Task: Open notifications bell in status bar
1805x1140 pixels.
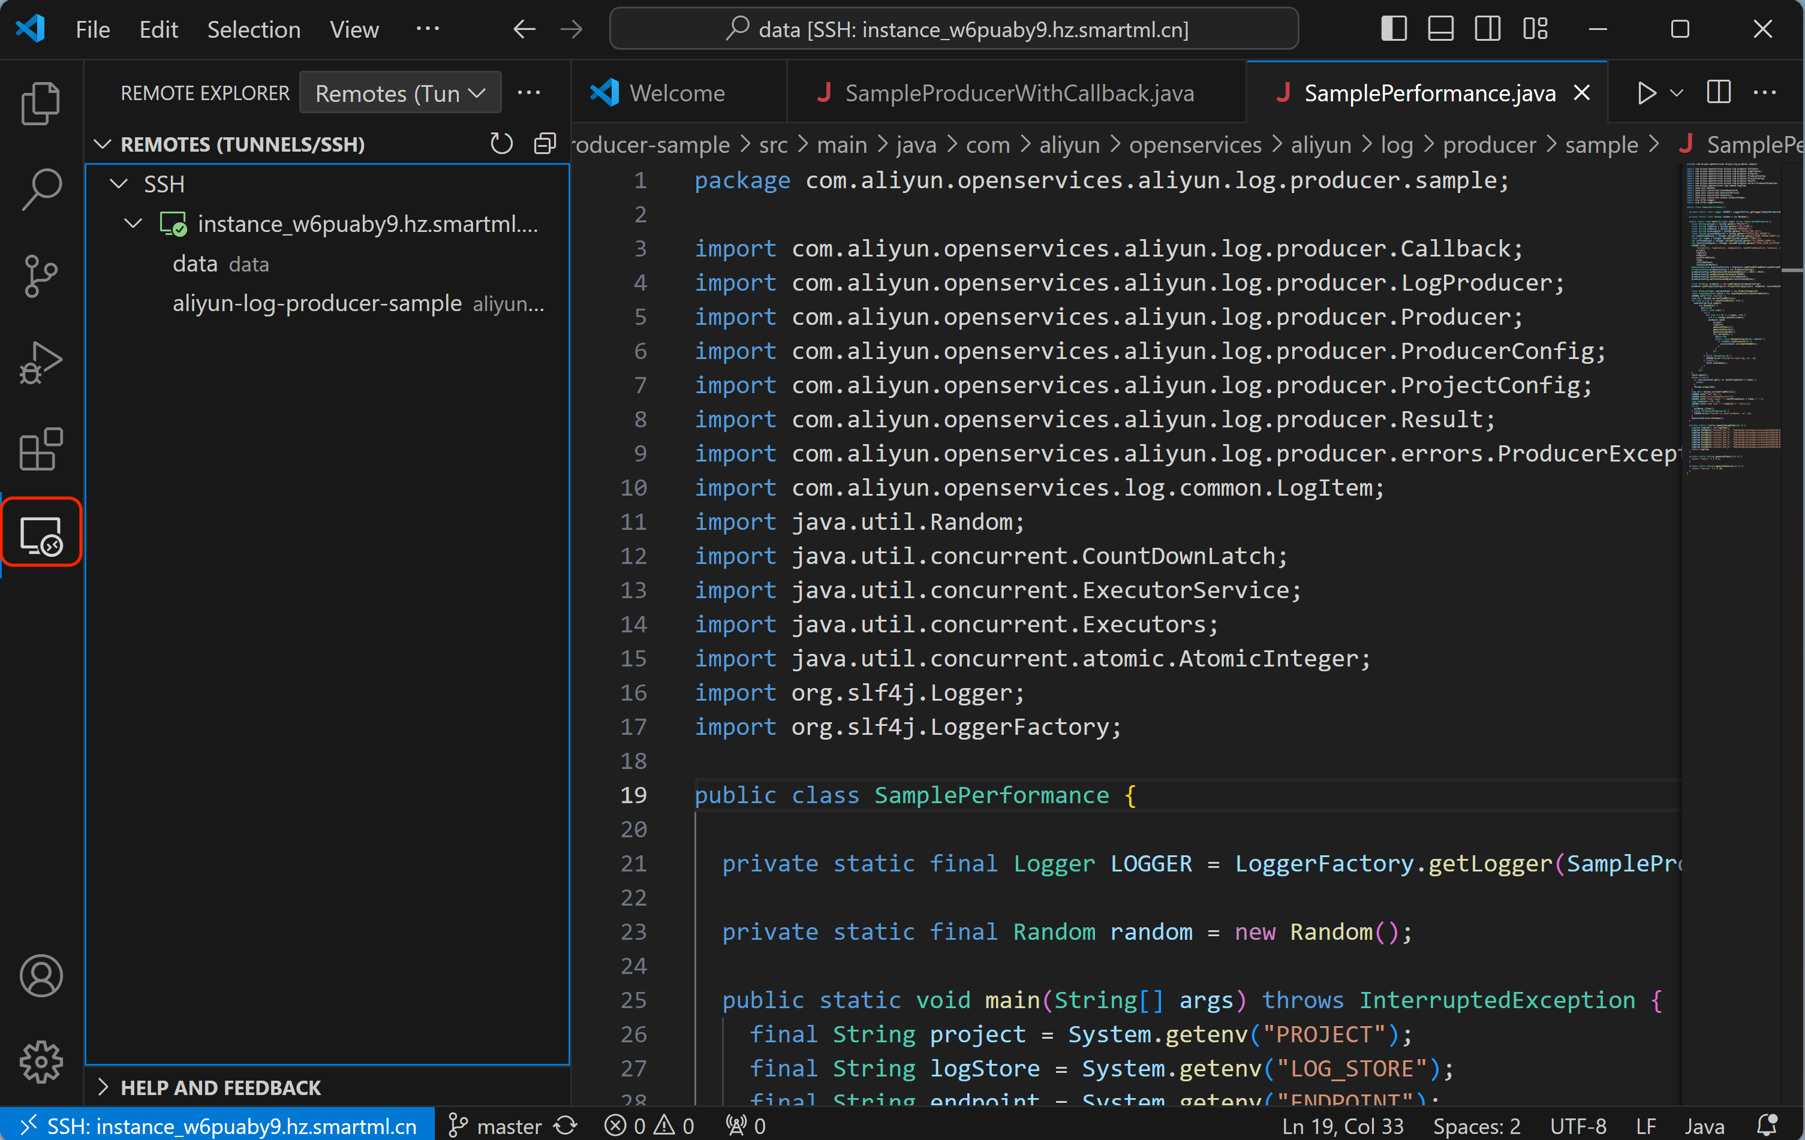Action: pos(1767,1125)
